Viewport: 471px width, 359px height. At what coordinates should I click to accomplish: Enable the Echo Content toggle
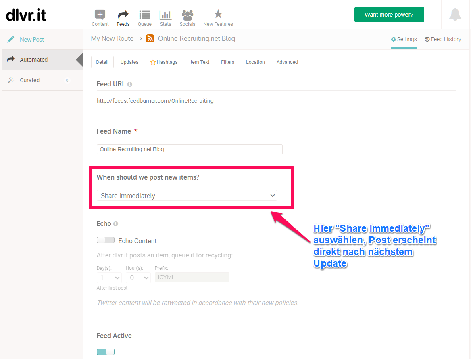point(106,240)
